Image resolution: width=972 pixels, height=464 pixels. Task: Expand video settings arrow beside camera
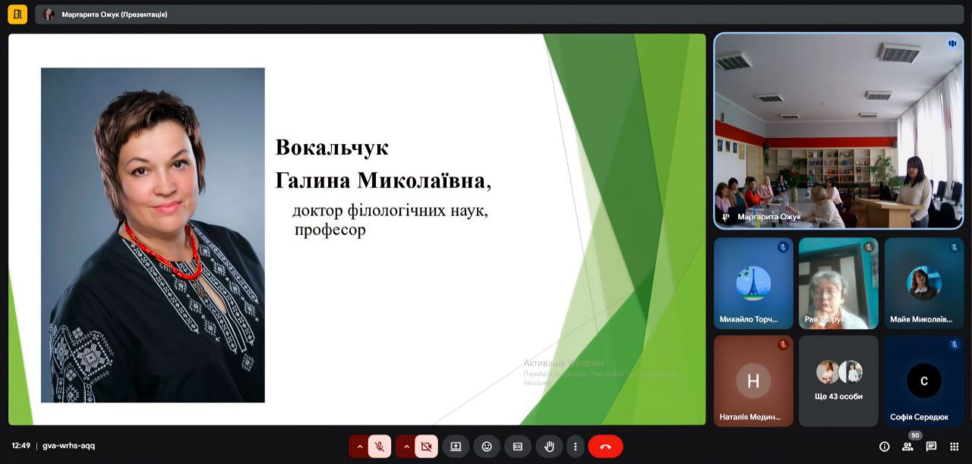pos(406,447)
